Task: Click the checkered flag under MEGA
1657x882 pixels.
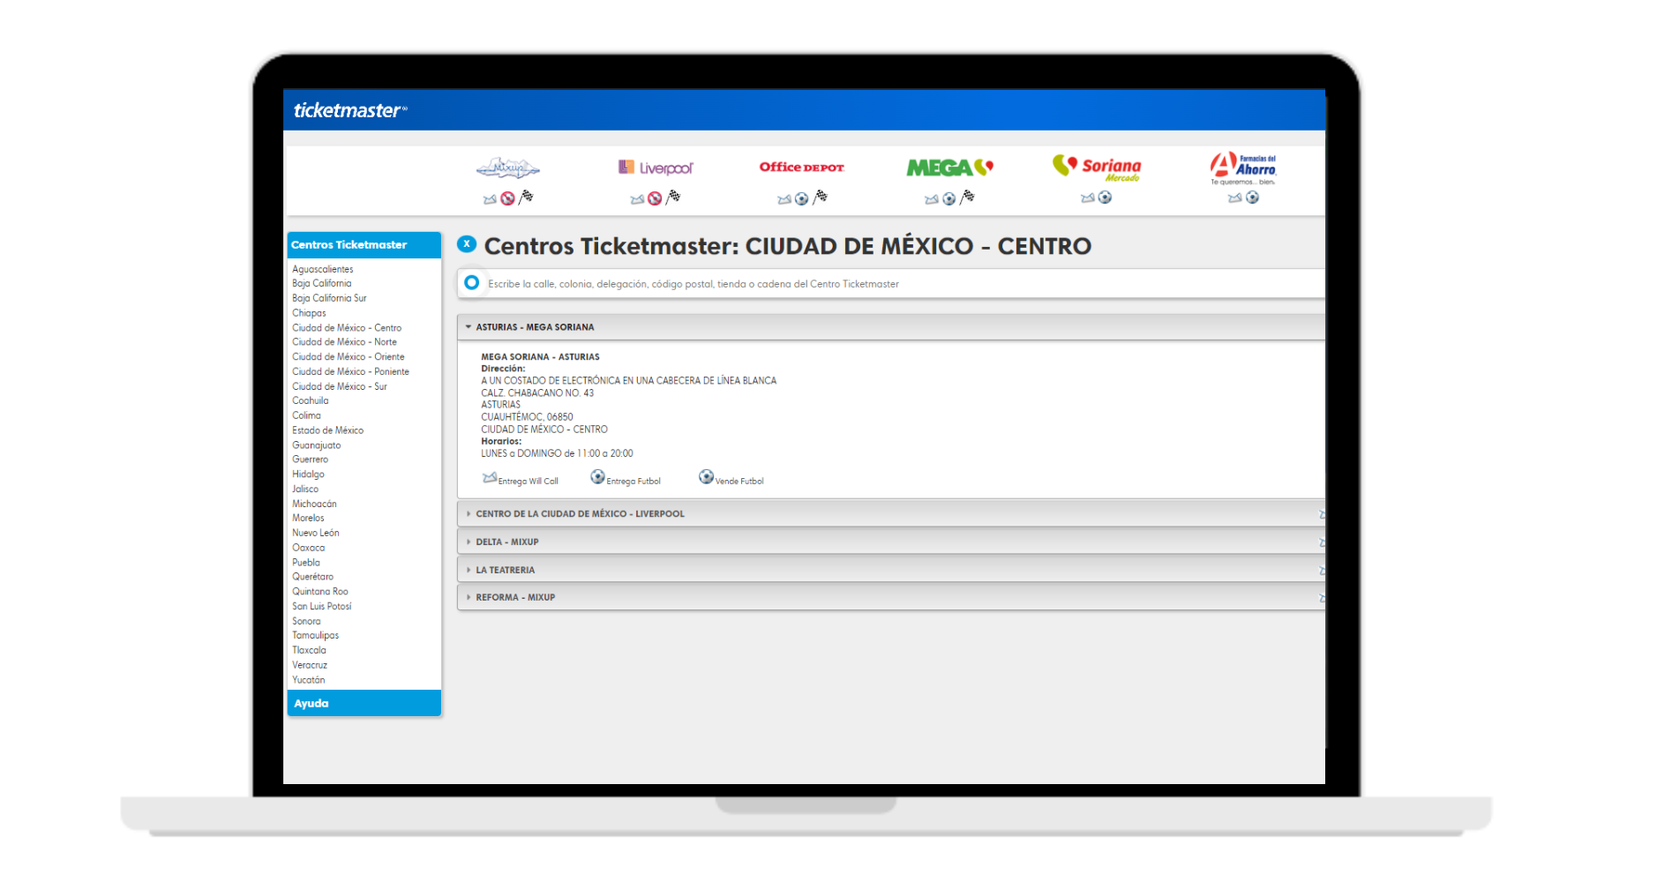Action: [x=968, y=197]
